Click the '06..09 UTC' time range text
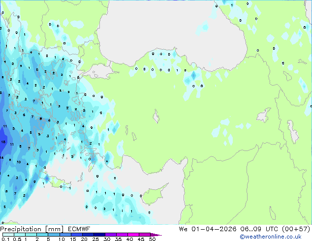The width and height of the screenshot is (312, 241). coord(260,229)
